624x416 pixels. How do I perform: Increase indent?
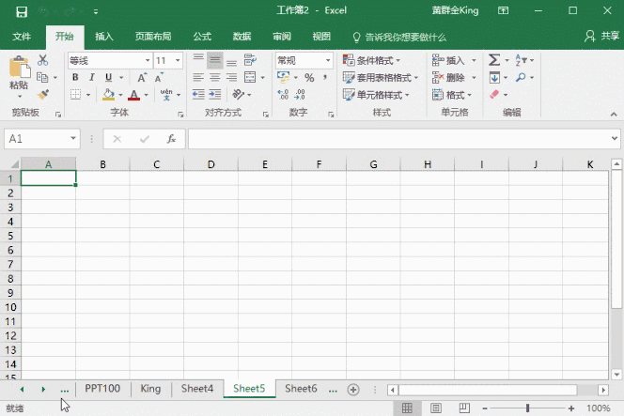[x=215, y=95]
